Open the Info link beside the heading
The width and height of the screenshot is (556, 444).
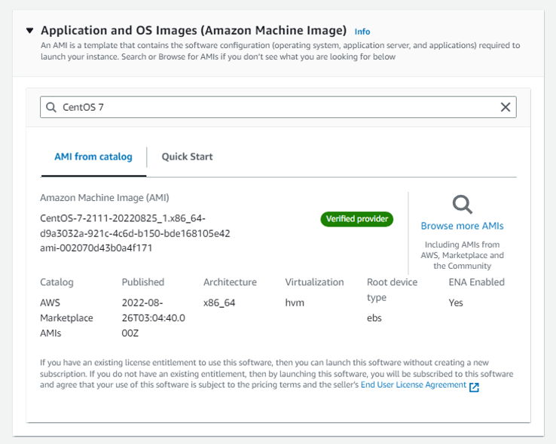362,32
